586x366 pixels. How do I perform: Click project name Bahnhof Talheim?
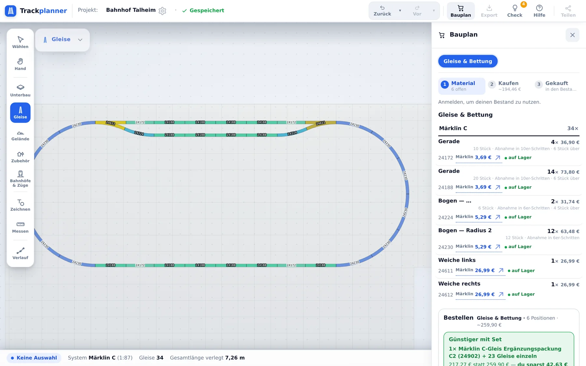tap(131, 10)
